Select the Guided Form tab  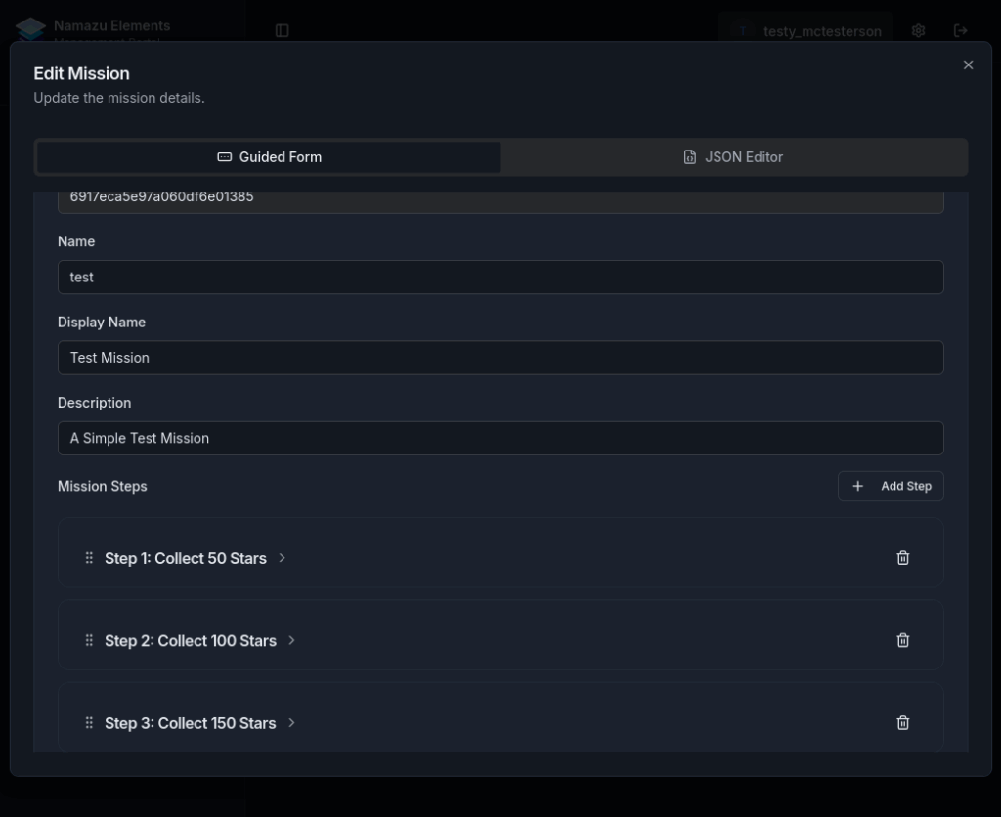click(x=269, y=157)
